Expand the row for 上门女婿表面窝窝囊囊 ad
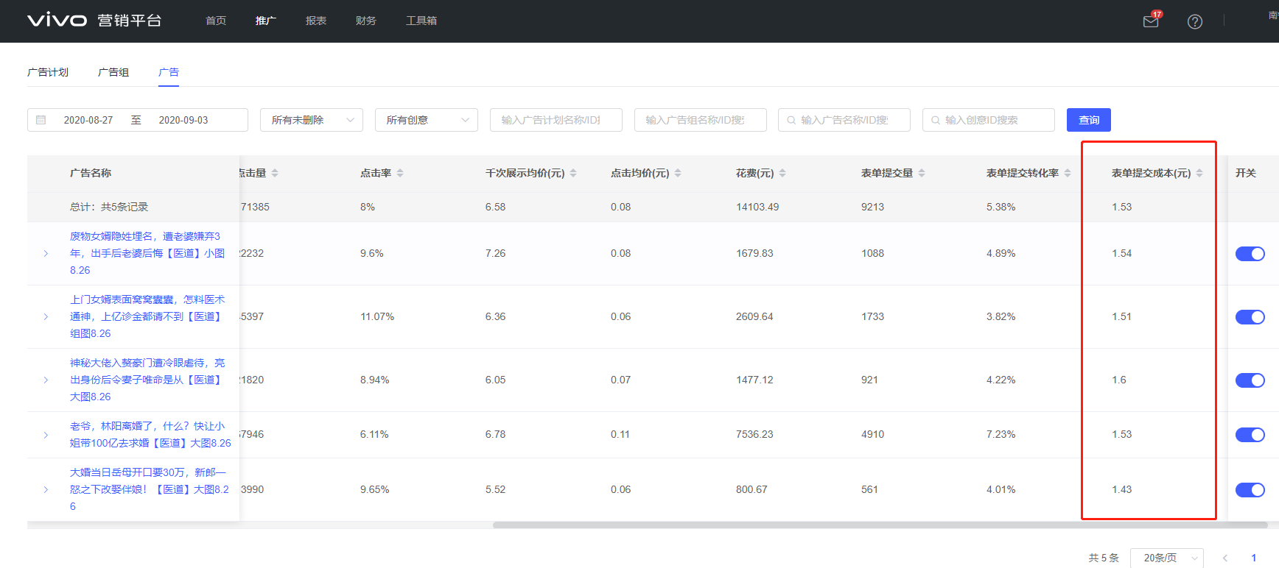The image size is (1279, 568). 46,317
